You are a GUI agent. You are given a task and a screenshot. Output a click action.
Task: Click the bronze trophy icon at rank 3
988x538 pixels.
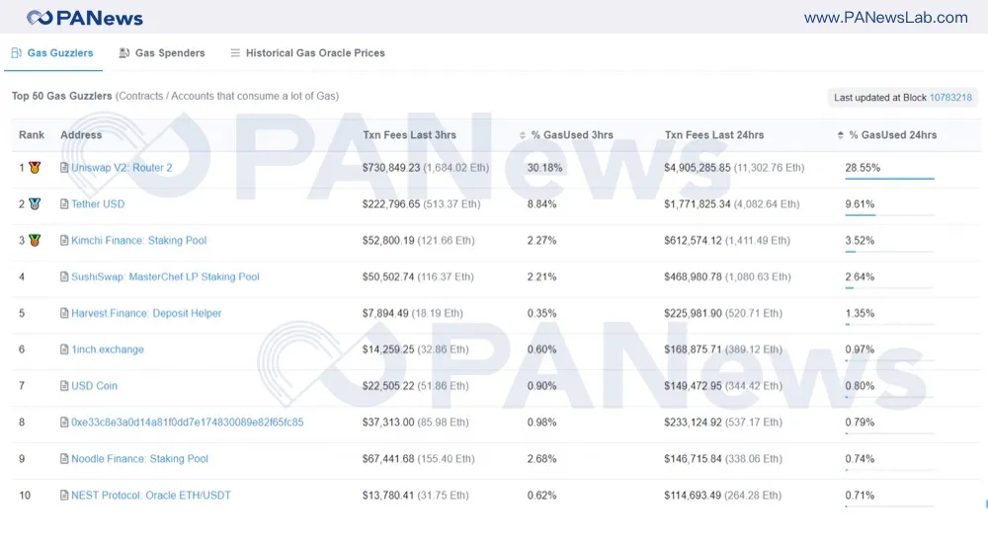(x=35, y=240)
